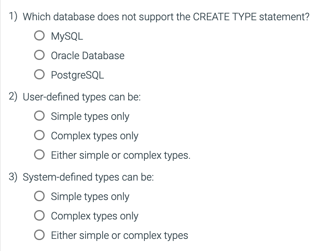318x251 pixels.
Task: Click the Oracle Database answer label text
Action: click(88, 56)
